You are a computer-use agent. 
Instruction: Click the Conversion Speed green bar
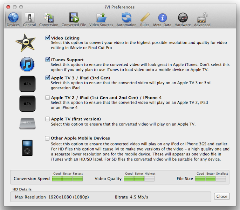[67, 178]
